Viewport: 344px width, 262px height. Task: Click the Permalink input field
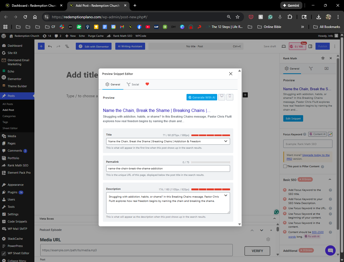pos(168,169)
